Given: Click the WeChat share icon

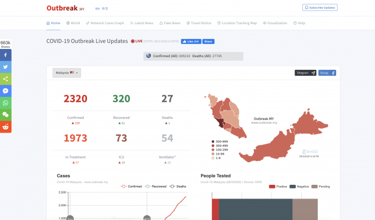Looking at the screenshot, I should point(6,114).
